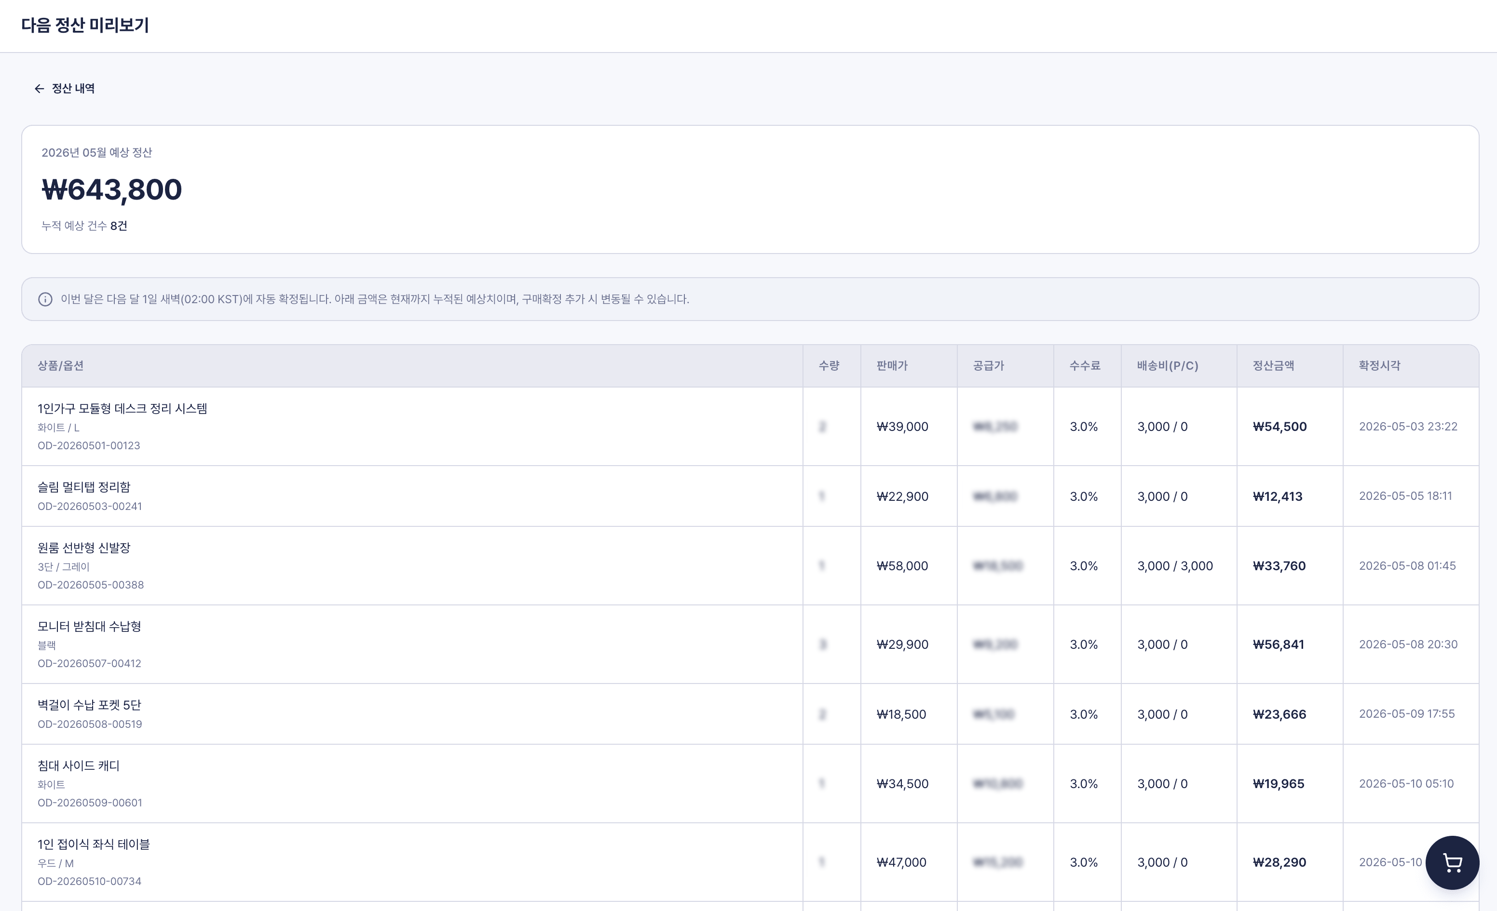Click settlement amount ₩33,760
The width and height of the screenshot is (1497, 911).
pos(1279,566)
